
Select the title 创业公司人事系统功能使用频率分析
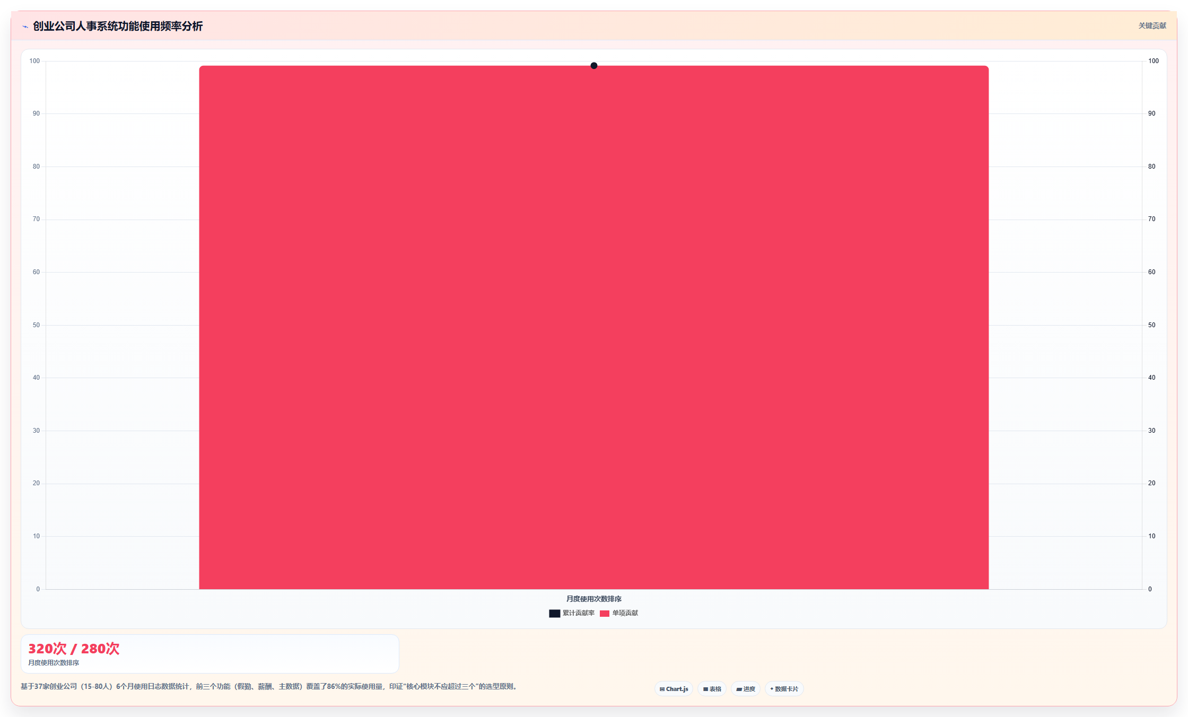click(x=118, y=26)
